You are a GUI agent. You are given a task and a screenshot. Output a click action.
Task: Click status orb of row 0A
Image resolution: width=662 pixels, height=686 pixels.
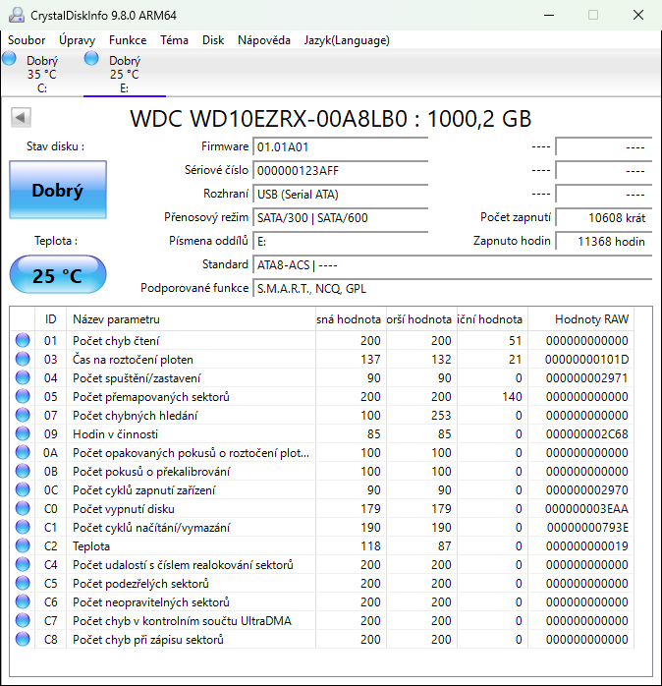point(23,452)
